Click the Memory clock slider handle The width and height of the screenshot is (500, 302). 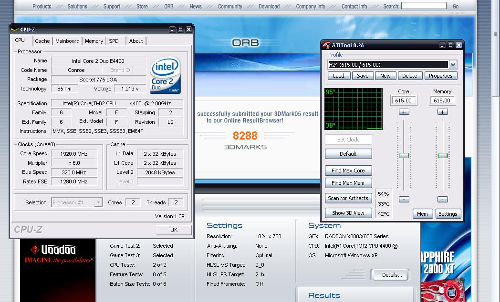(x=443, y=156)
